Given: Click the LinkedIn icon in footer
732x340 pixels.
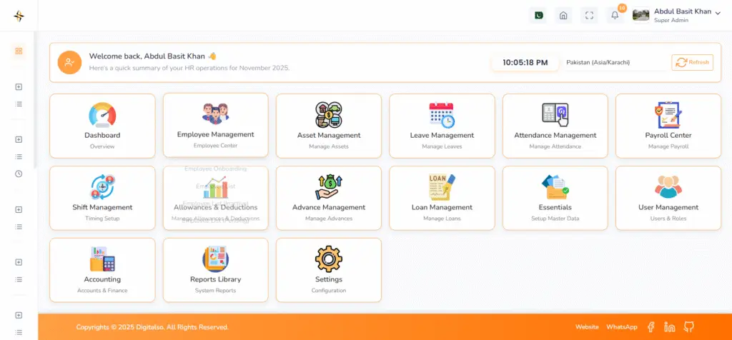Looking at the screenshot, I should click(670, 327).
